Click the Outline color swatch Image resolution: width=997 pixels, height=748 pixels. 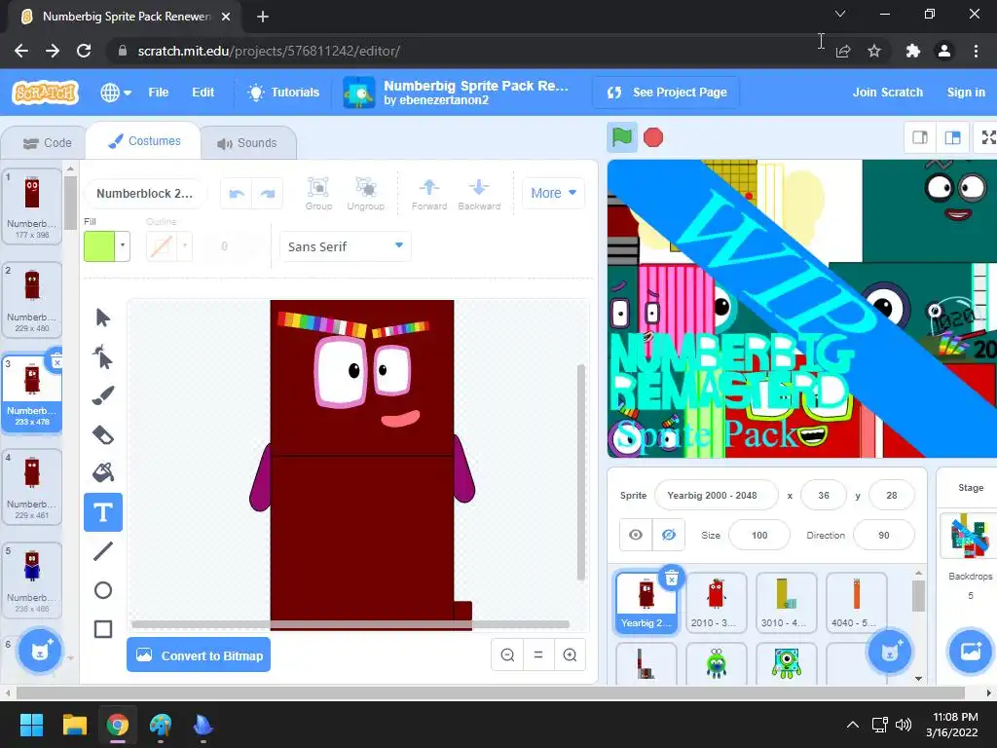point(162,246)
